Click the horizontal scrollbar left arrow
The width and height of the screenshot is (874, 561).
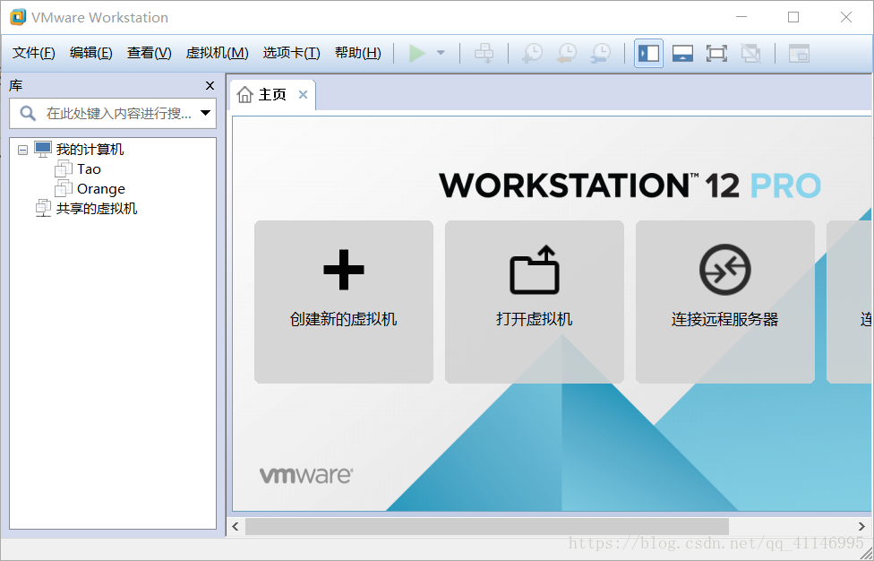pos(236,526)
